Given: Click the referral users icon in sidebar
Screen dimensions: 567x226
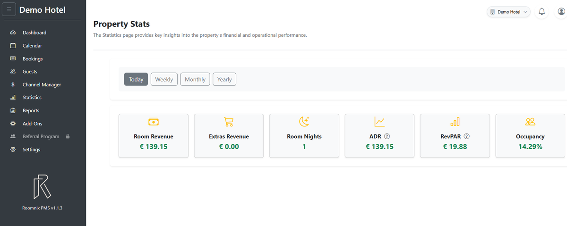Looking at the screenshot, I should click(x=13, y=136).
